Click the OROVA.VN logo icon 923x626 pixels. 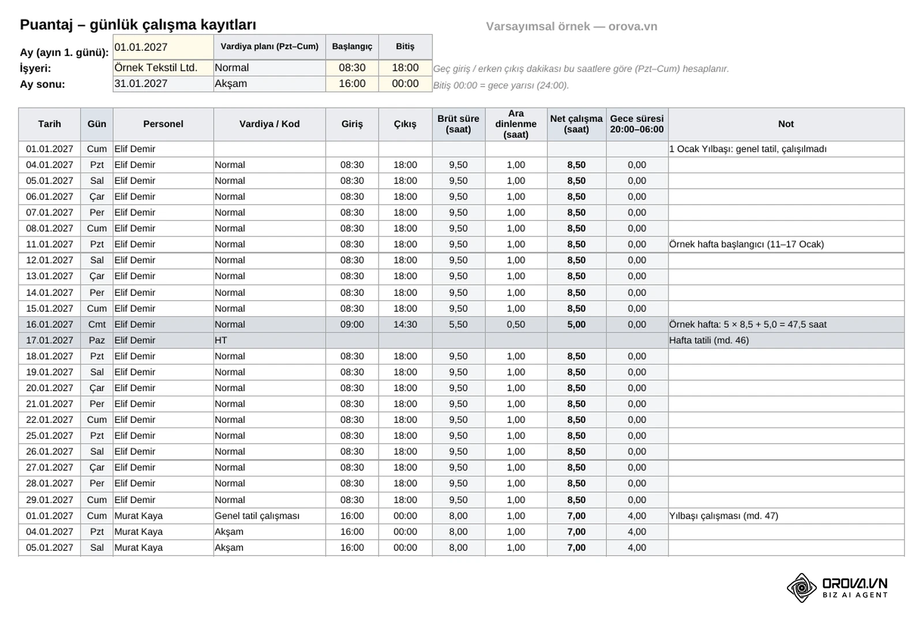point(801,588)
